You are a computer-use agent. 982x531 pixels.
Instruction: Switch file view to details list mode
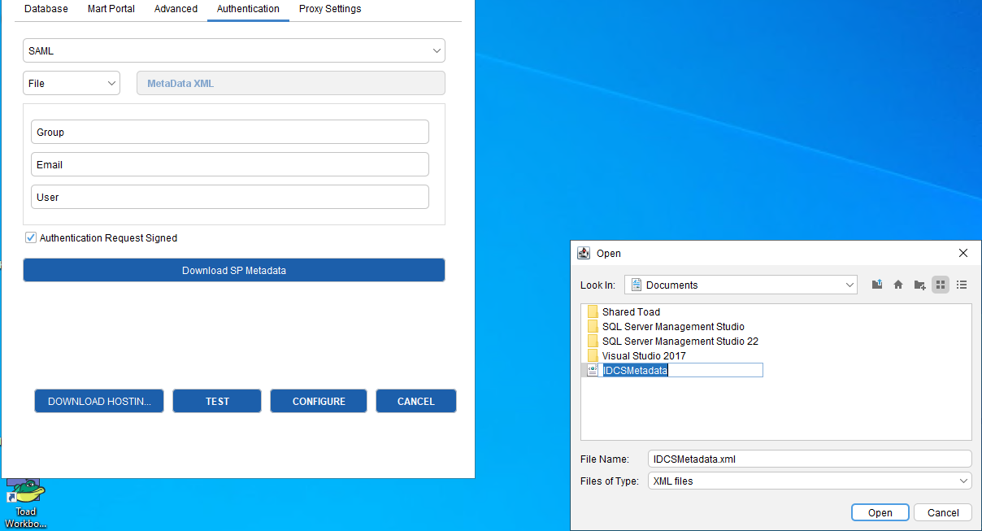pos(962,285)
